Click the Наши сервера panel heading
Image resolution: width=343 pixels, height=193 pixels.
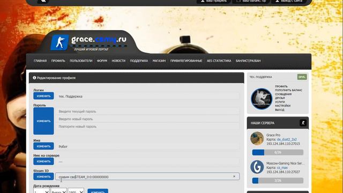[263, 123]
